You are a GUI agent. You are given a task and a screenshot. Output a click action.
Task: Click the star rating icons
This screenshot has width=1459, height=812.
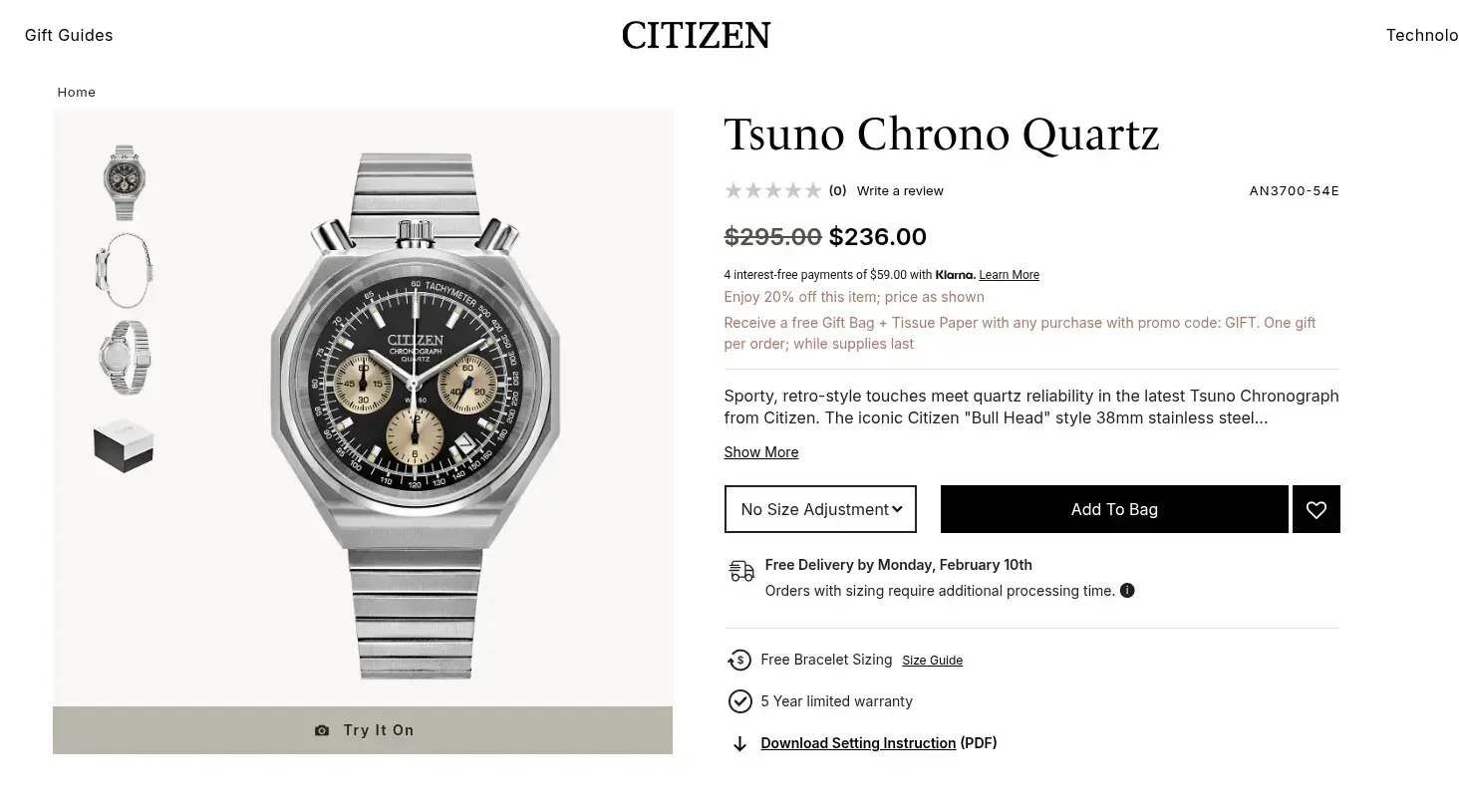[x=772, y=190]
